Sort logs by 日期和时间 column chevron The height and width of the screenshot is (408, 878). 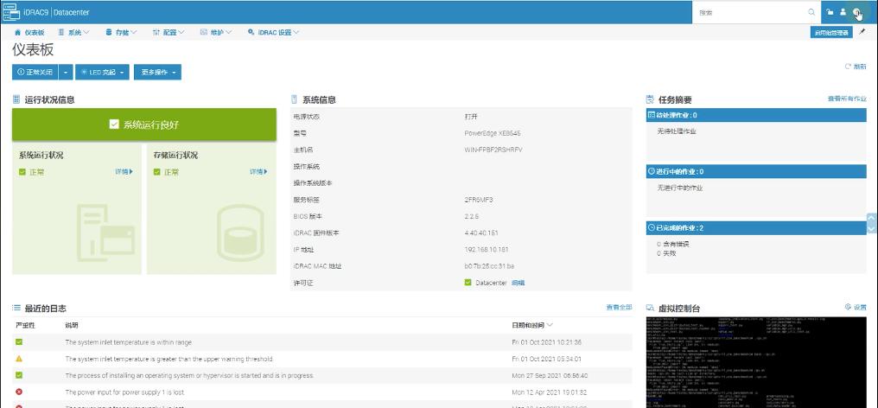[550, 325]
